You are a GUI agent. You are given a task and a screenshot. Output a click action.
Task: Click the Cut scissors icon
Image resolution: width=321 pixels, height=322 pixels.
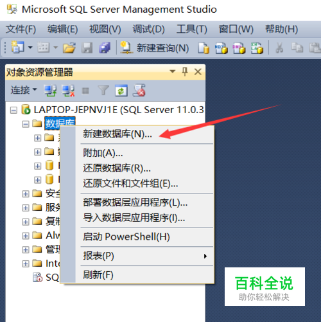click(279, 48)
